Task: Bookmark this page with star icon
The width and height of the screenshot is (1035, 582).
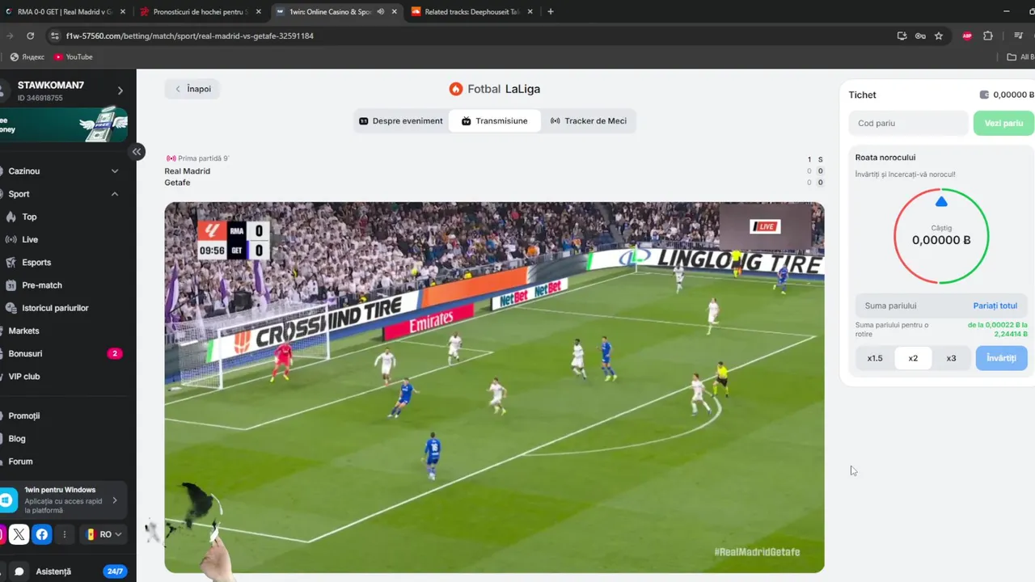Action: click(939, 36)
